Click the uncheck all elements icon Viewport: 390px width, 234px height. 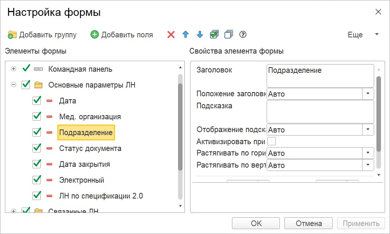click(229, 35)
